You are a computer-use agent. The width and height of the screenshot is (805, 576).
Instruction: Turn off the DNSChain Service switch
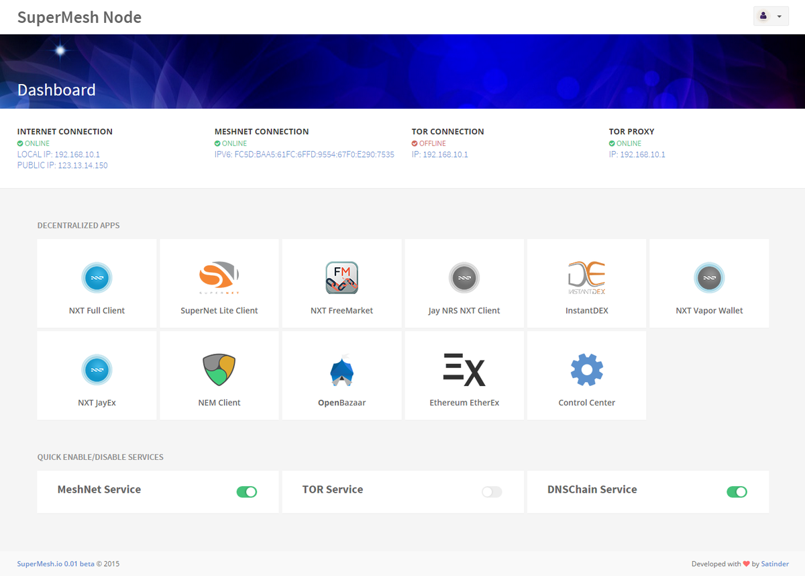737,492
